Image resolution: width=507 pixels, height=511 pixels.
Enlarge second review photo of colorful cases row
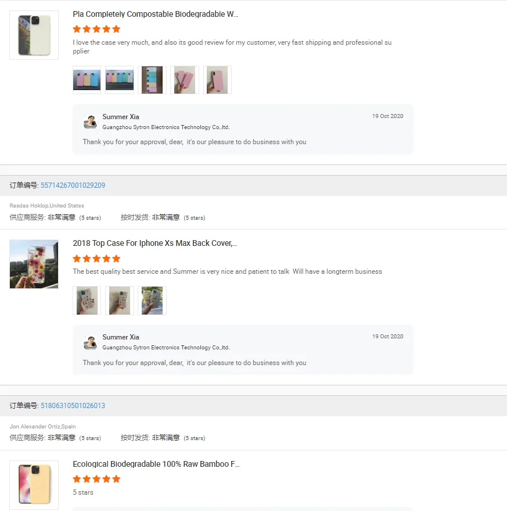point(120,80)
